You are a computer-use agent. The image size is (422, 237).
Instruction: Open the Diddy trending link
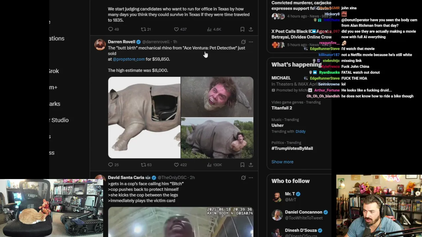coord(300,131)
